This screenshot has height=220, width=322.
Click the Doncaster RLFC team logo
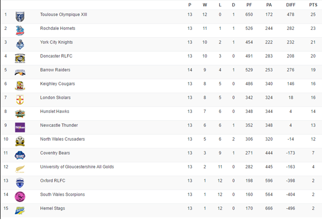[20, 58]
